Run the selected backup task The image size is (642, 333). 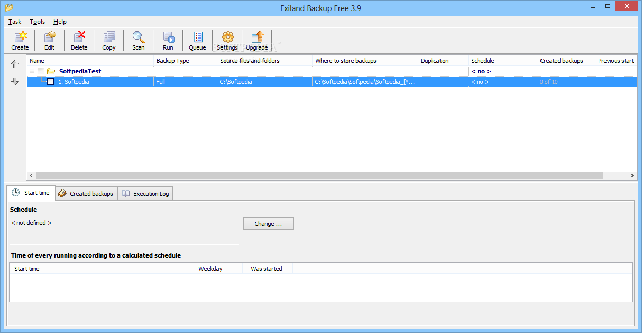168,41
